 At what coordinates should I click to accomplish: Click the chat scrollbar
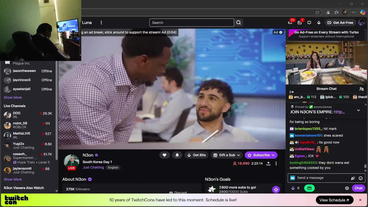[365, 167]
